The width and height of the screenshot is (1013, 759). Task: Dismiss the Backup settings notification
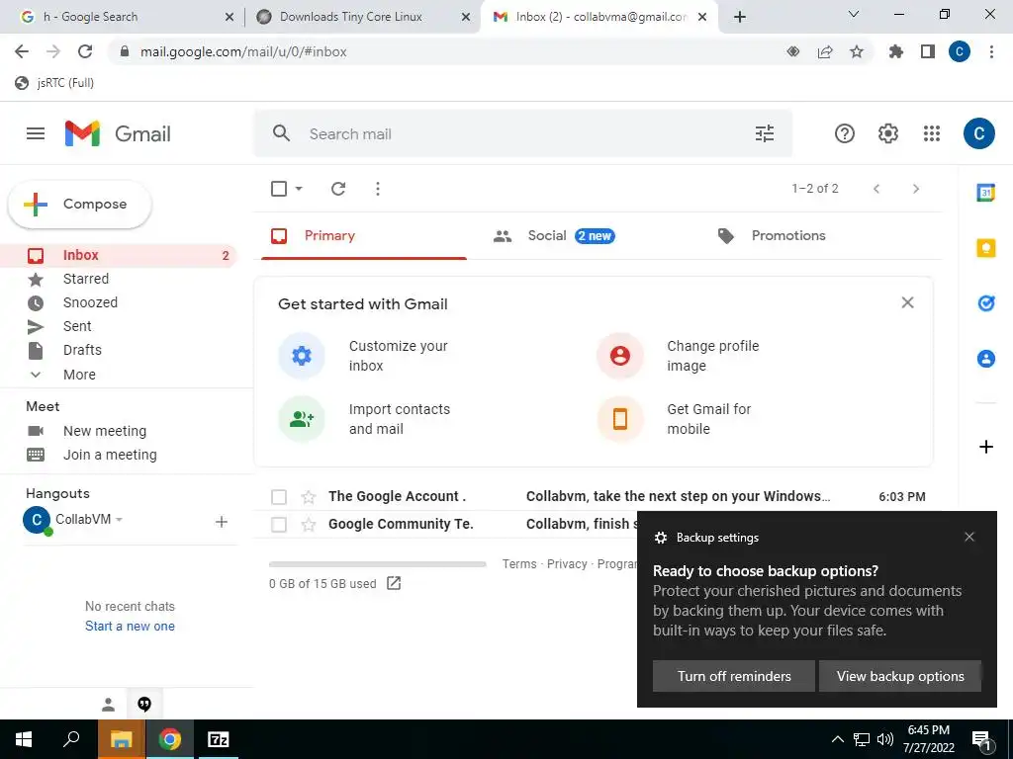[x=969, y=537]
